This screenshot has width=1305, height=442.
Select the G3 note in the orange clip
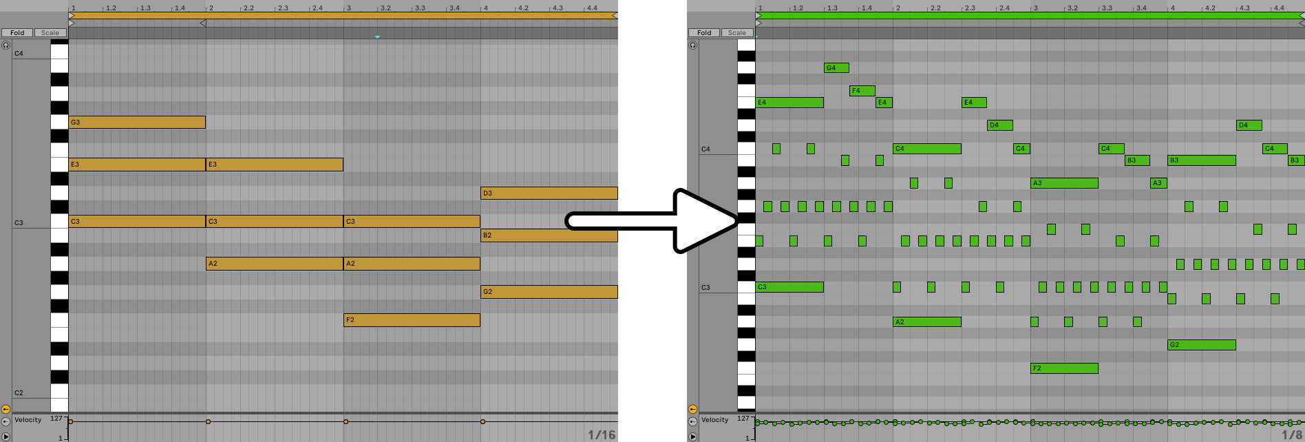tap(137, 123)
